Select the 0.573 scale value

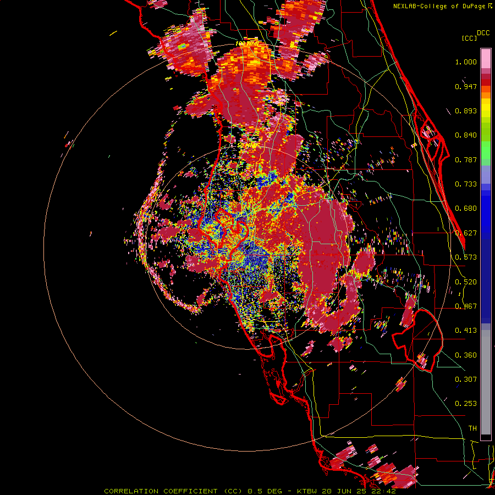[x=466, y=257]
